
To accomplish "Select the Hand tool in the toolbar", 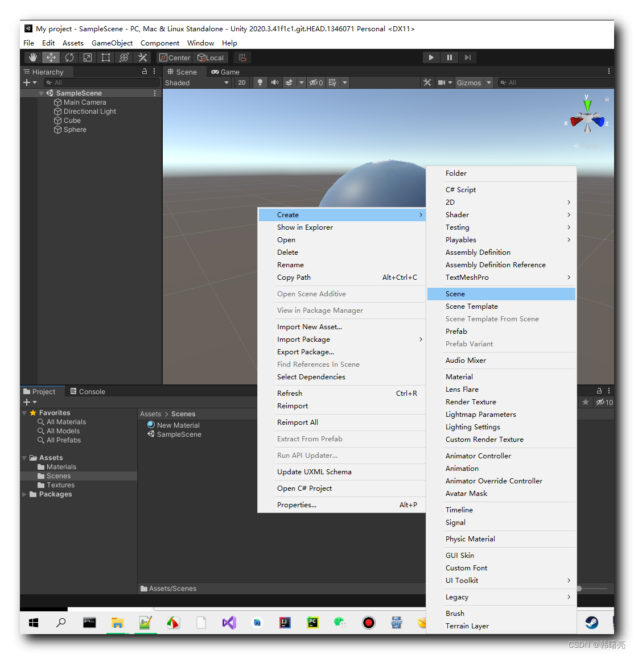I will click(x=32, y=57).
